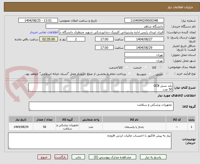200x164 pixels.
Task: Click the general description box 'باند نسل GC8'
Action: point(101,87)
